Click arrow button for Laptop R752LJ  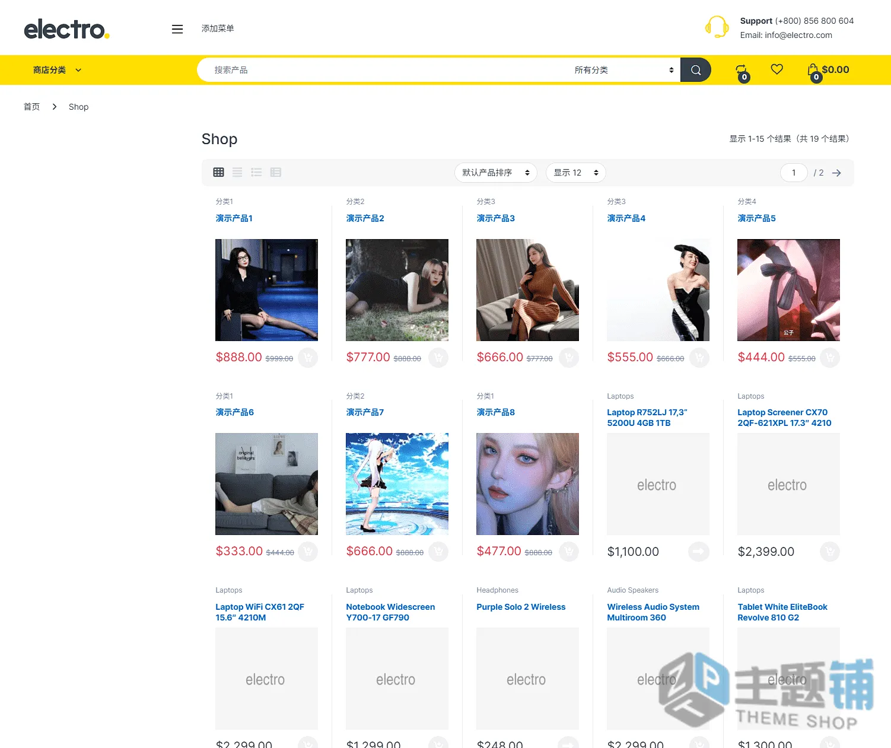pyautogui.click(x=699, y=552)
